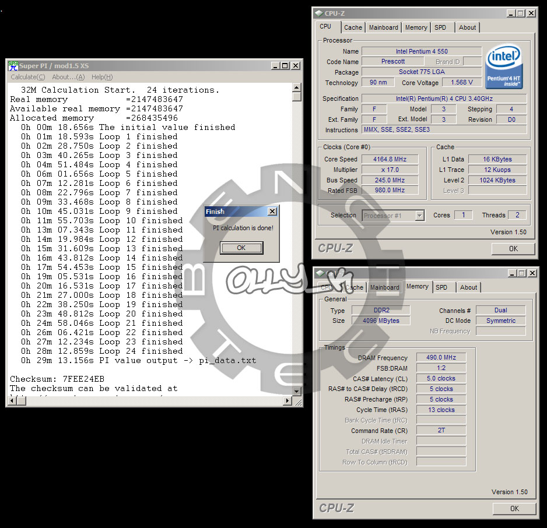This screenshot has width=547, height=528.
Task: Click the '4164.8 MHz' core speed value
Action: coord(390,159)
